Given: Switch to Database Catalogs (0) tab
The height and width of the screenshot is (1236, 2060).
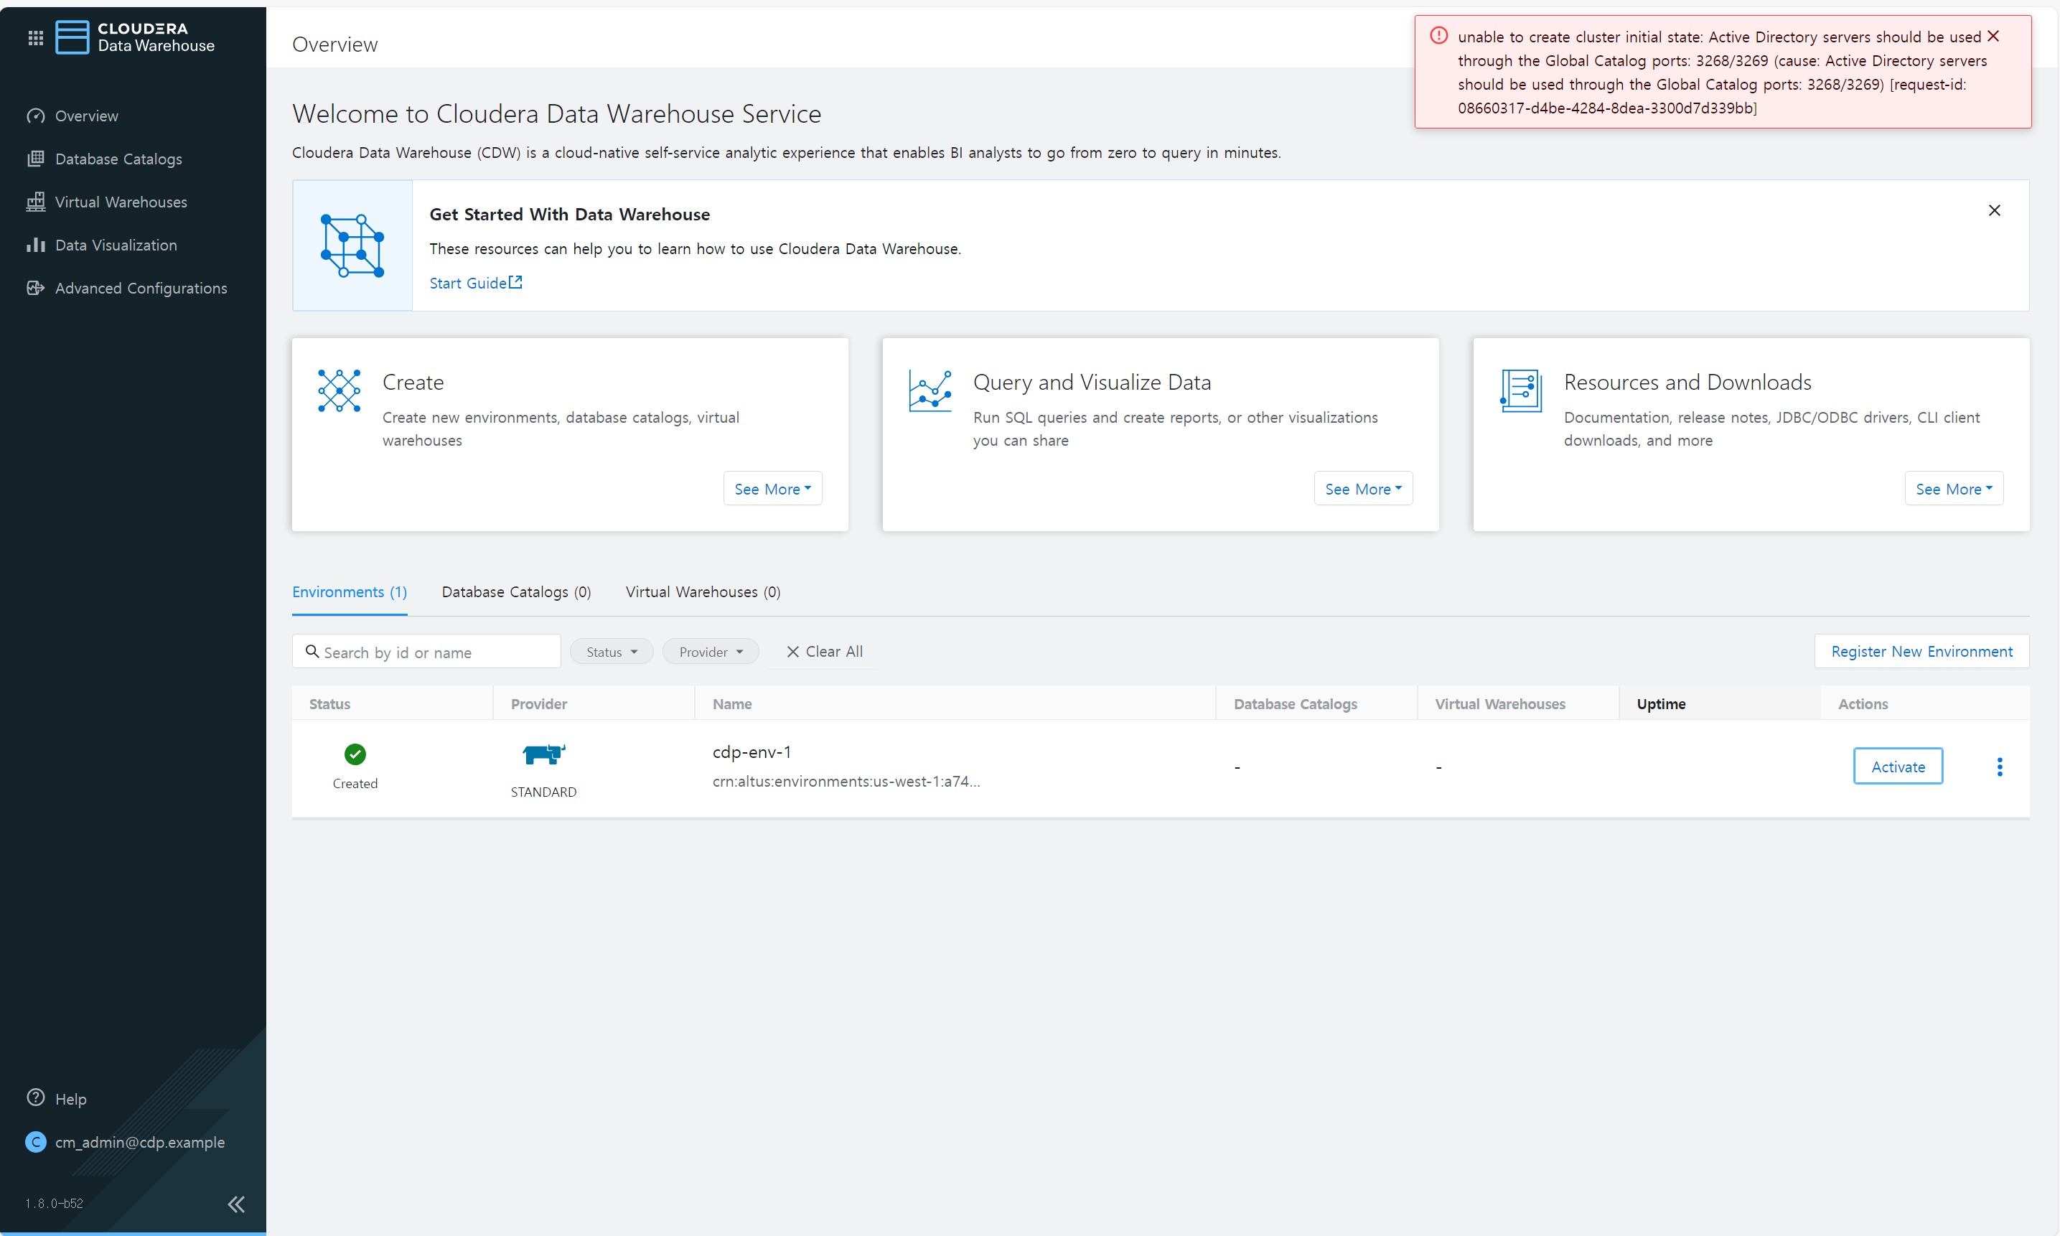Looking at the screenshot, I should pyautogui.click(x=515, y=592).
